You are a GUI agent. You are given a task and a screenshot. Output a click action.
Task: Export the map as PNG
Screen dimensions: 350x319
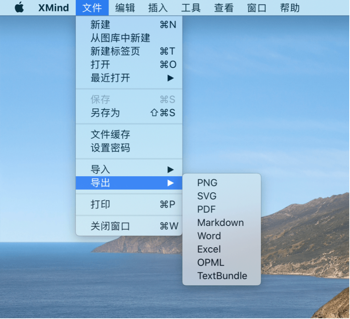(x=207, y=183)
